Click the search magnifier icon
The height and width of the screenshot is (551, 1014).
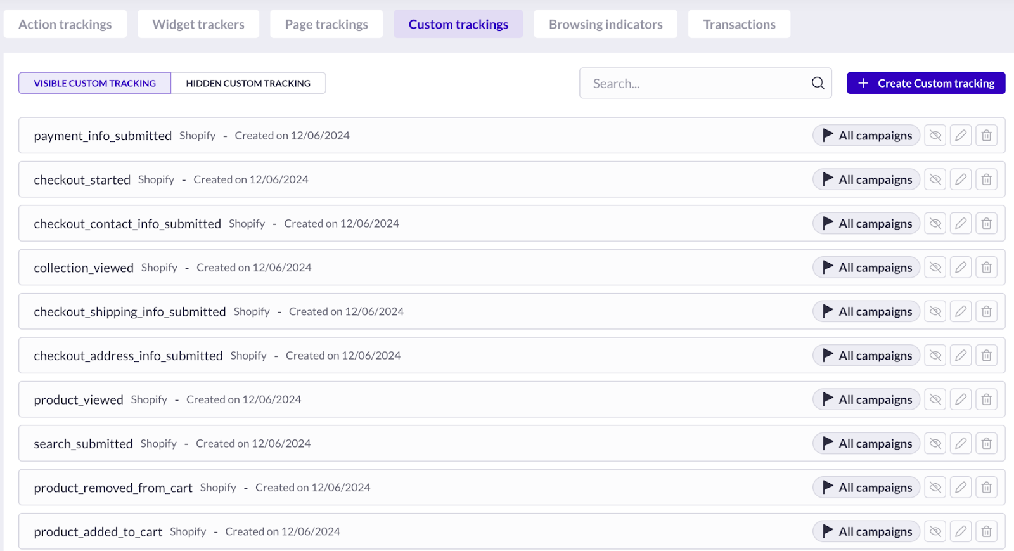(818, 83)
